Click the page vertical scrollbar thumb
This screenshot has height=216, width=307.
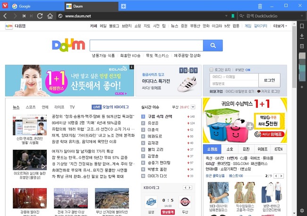click(294, 57)
